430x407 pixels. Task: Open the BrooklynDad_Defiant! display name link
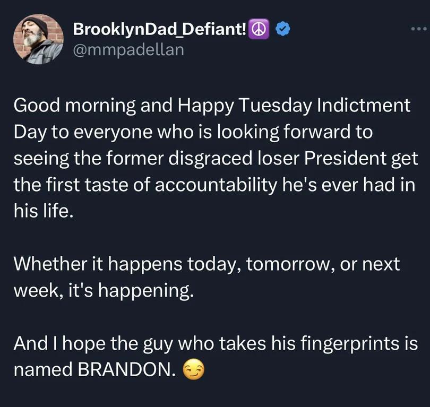159,29
